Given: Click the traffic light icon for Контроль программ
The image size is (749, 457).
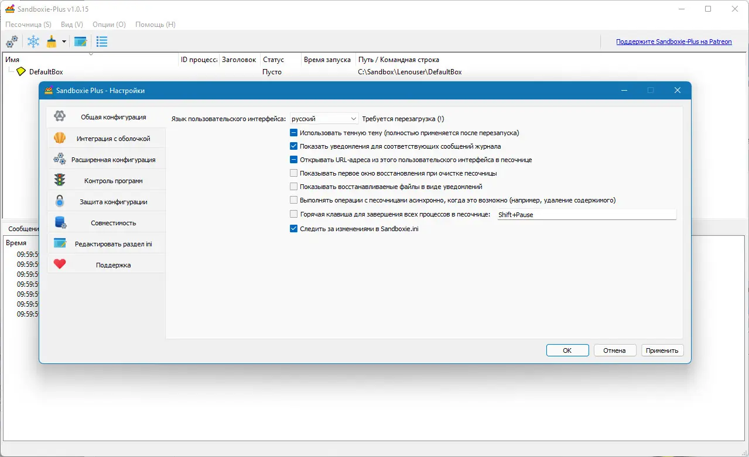Looking at the screenshot, I should point(59,180).
